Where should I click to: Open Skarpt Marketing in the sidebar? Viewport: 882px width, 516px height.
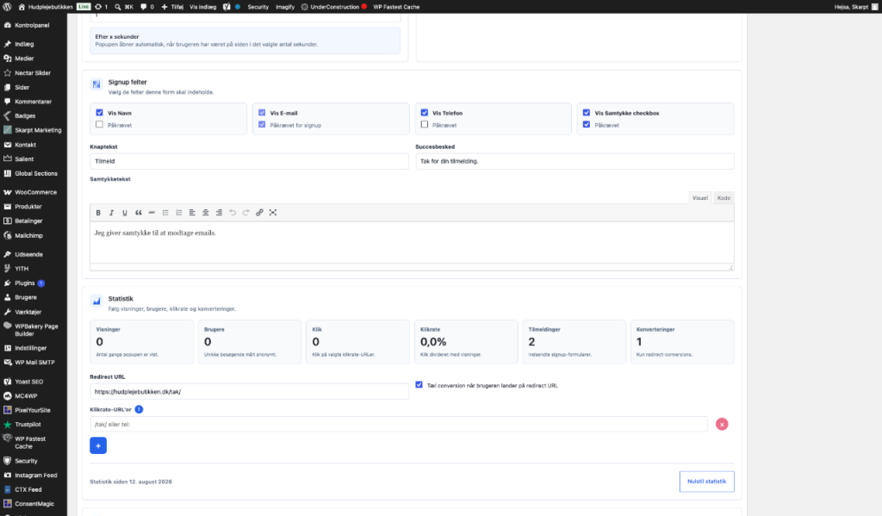(38, 130)
